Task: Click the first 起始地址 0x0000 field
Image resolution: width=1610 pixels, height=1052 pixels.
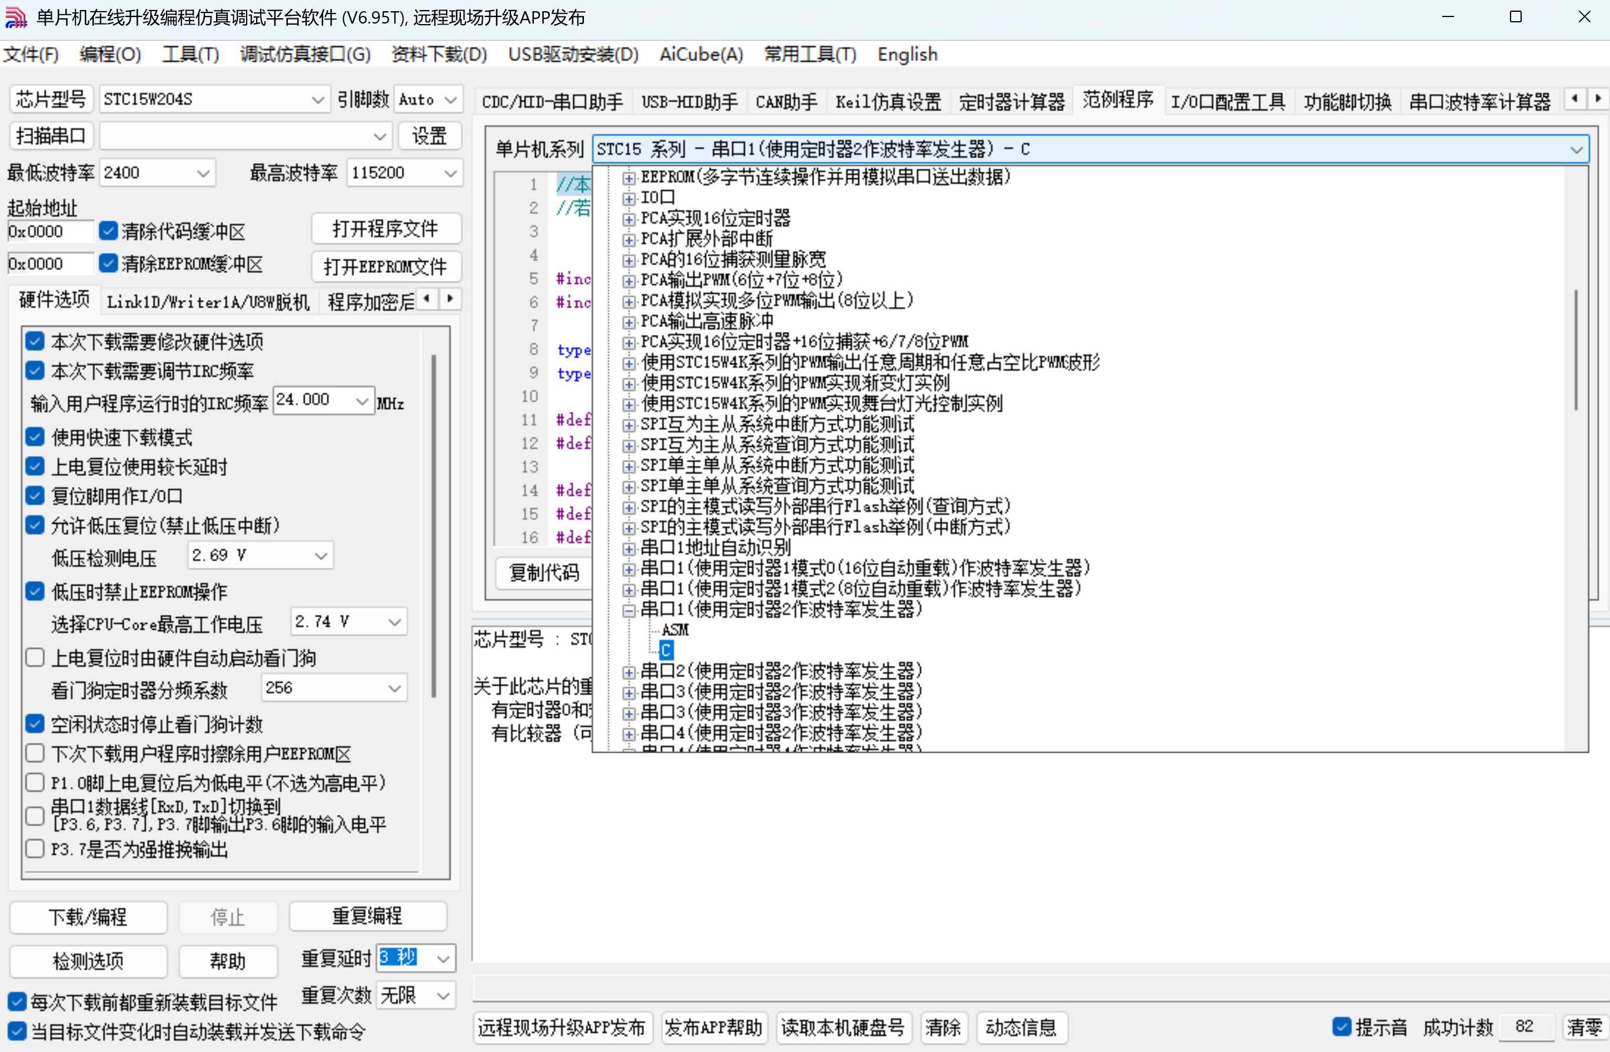Action: click(x=50, y=231)
